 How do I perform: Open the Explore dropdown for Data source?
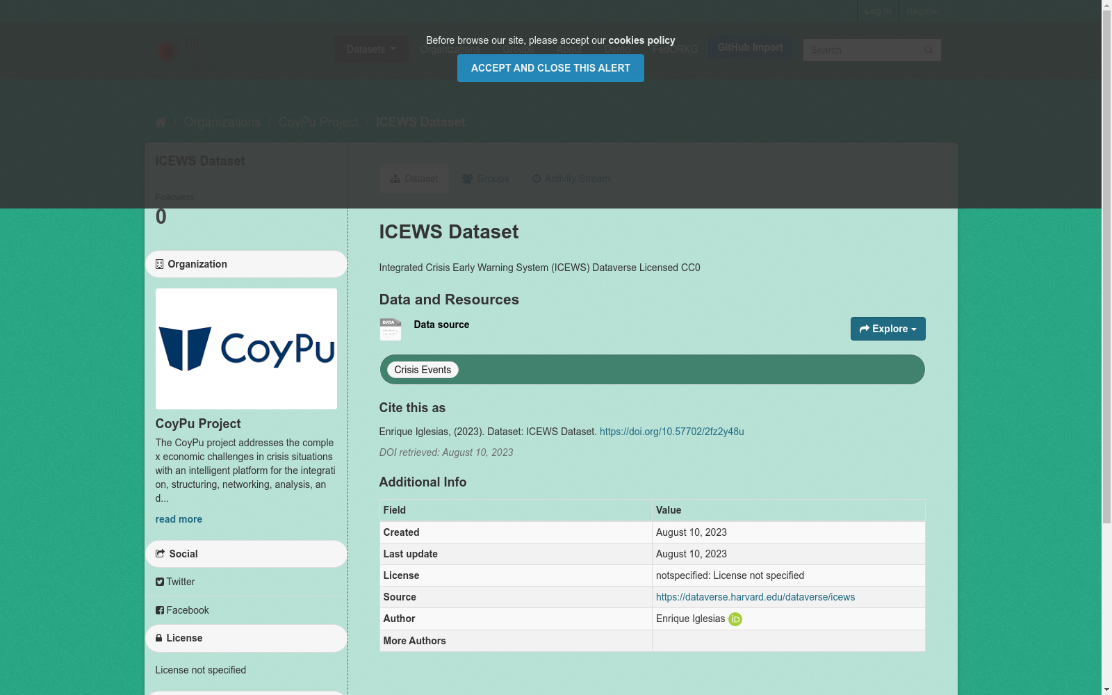point(888,329)
